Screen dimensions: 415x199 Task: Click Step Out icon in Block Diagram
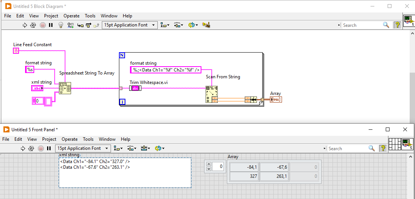[x=97, y=25]
